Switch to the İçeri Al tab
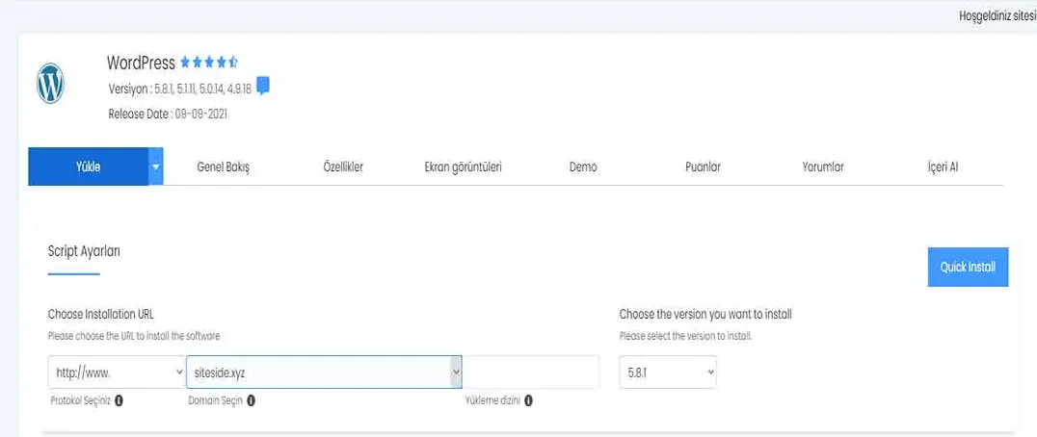This screenshot has height=437, width=1037. point(943,167)
